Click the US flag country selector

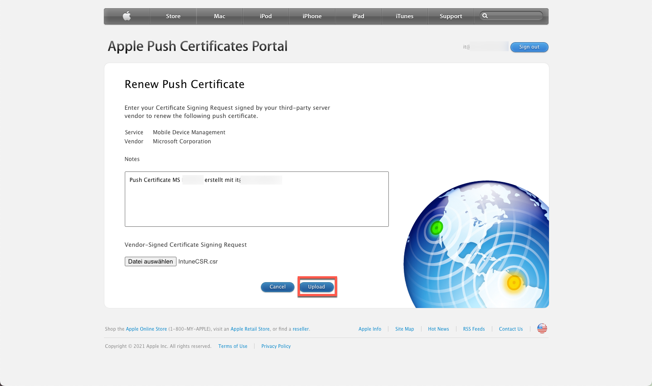(x=542, y=329)
